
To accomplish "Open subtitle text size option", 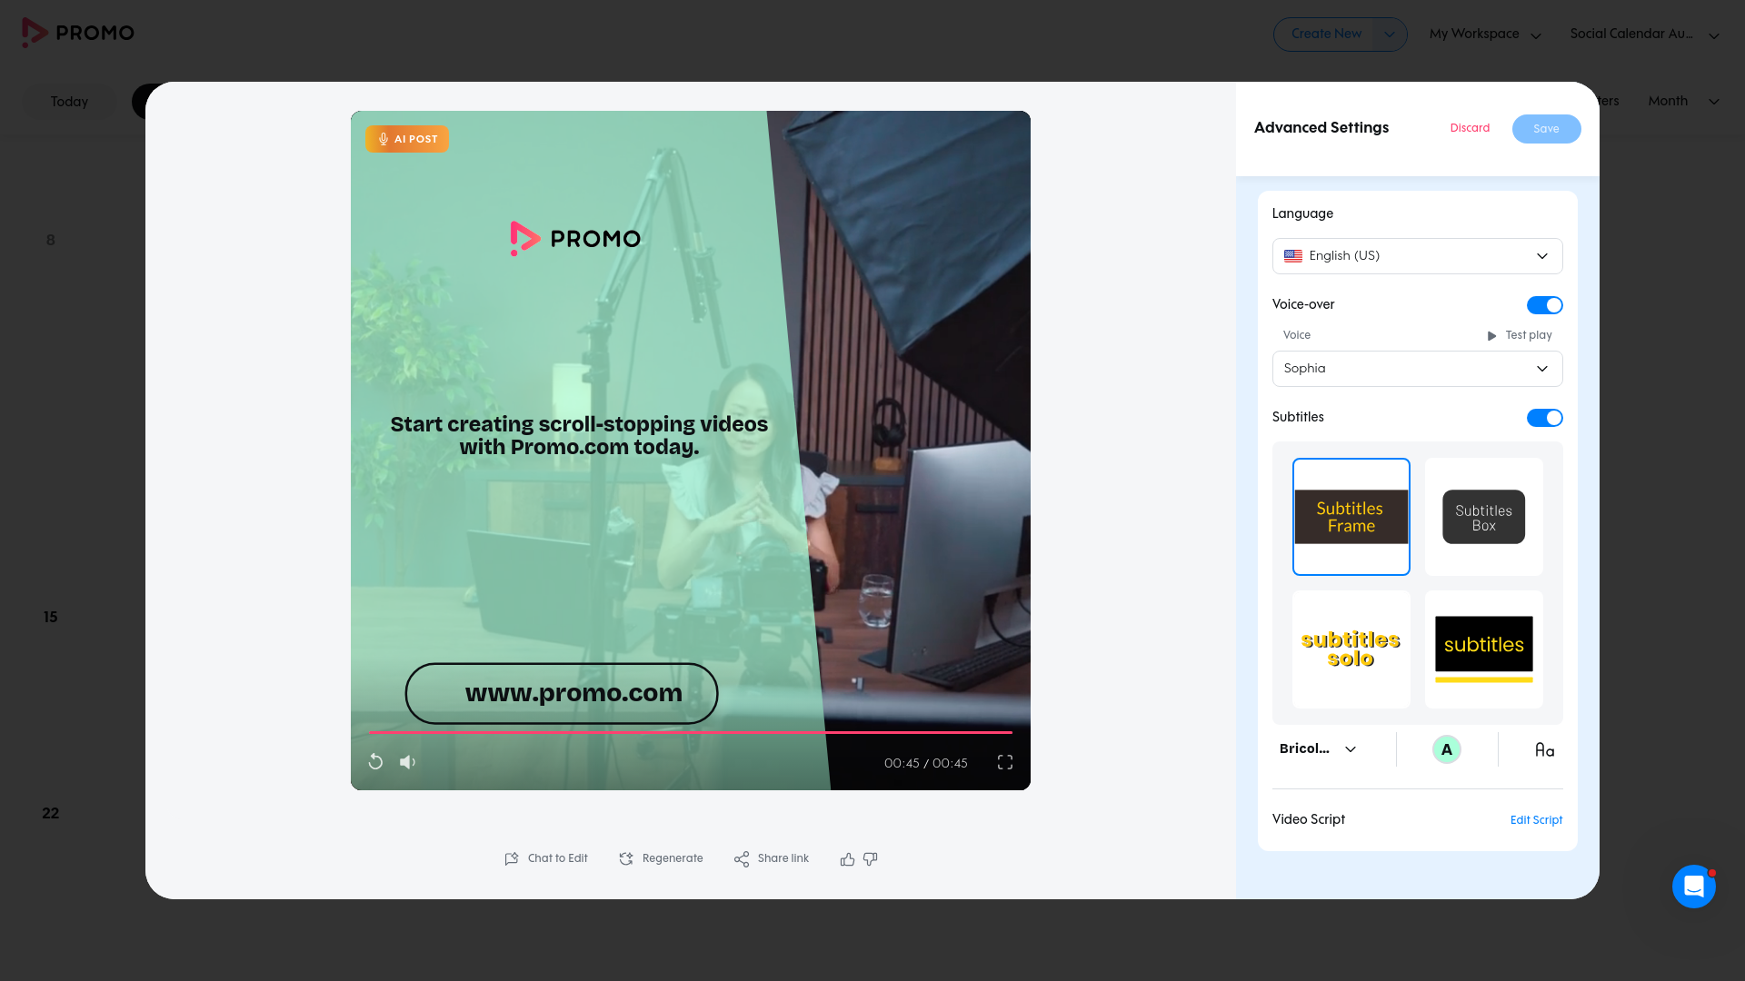I will pos(1544,749).
